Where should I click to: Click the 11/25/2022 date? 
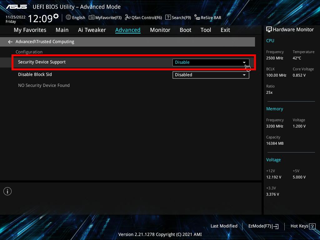(x=16, y=17)
